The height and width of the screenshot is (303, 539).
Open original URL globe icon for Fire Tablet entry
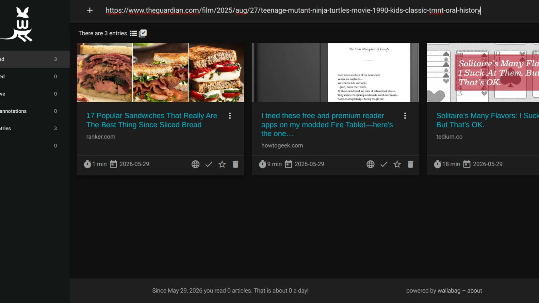pos(370,164)
